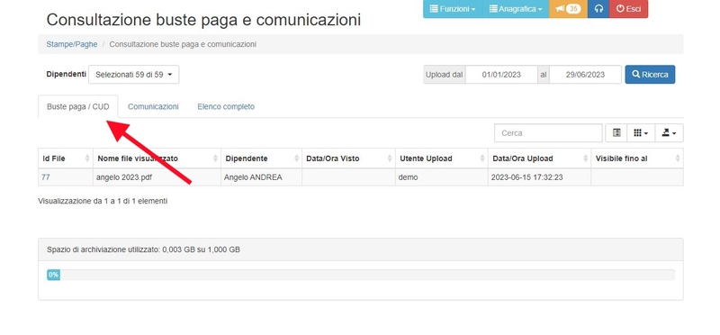Click the Upload dal start date field
The height and width of the screenshot is (335, 720).
pyautogui.click(x=501, y=75)
